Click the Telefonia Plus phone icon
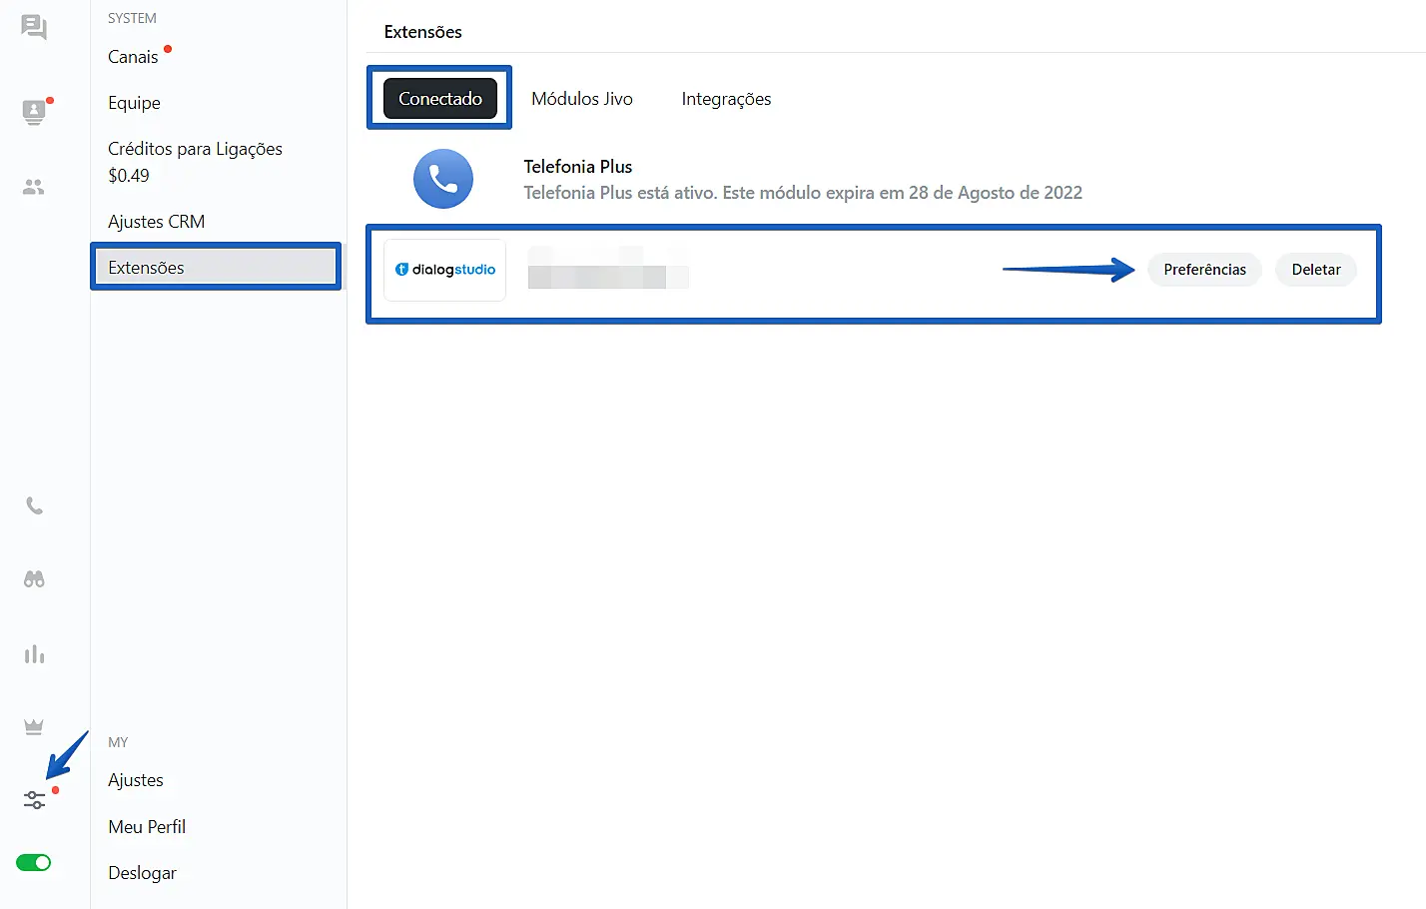Viewport: 1426px width, 909px height. click(443, 179)
